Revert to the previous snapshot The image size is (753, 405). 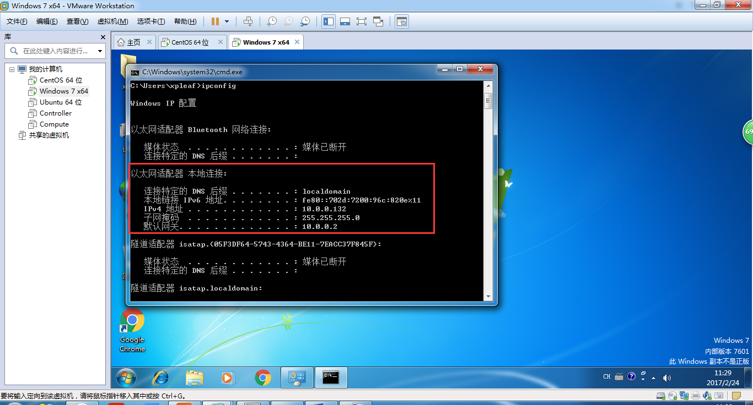[288, 21]
